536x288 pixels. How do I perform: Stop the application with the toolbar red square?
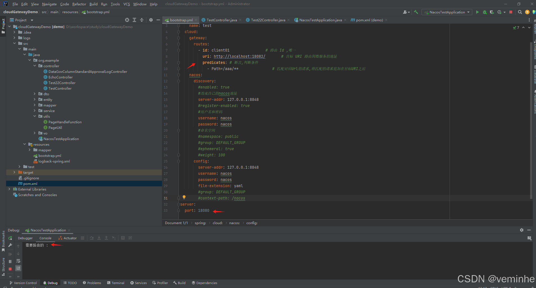tap(511, 12)
